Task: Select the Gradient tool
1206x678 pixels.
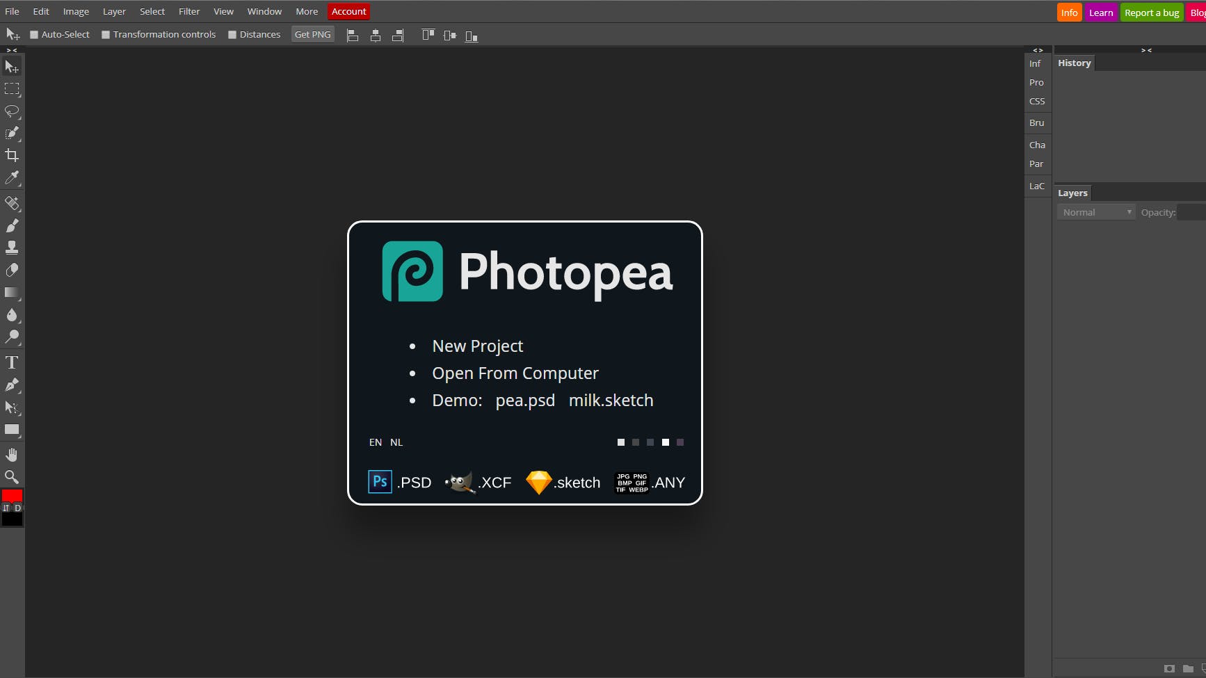Action: 11,292
